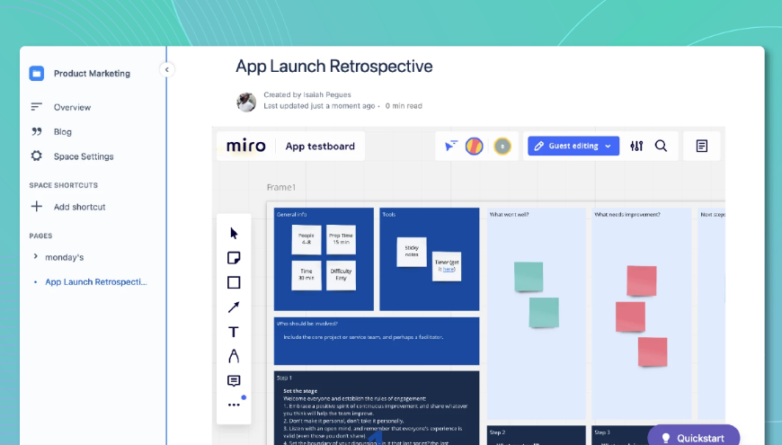Select the rectangle shape tool
This screenshot has height=445, width=782.
point(234,282)
